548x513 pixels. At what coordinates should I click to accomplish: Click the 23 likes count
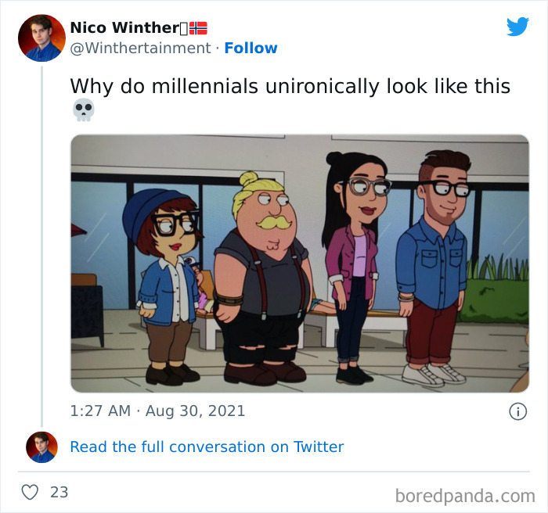(x=59, y=492)
